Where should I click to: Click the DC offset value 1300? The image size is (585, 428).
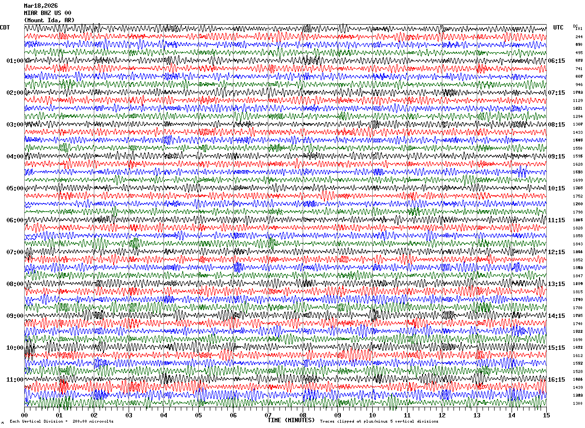coord(578,403)
